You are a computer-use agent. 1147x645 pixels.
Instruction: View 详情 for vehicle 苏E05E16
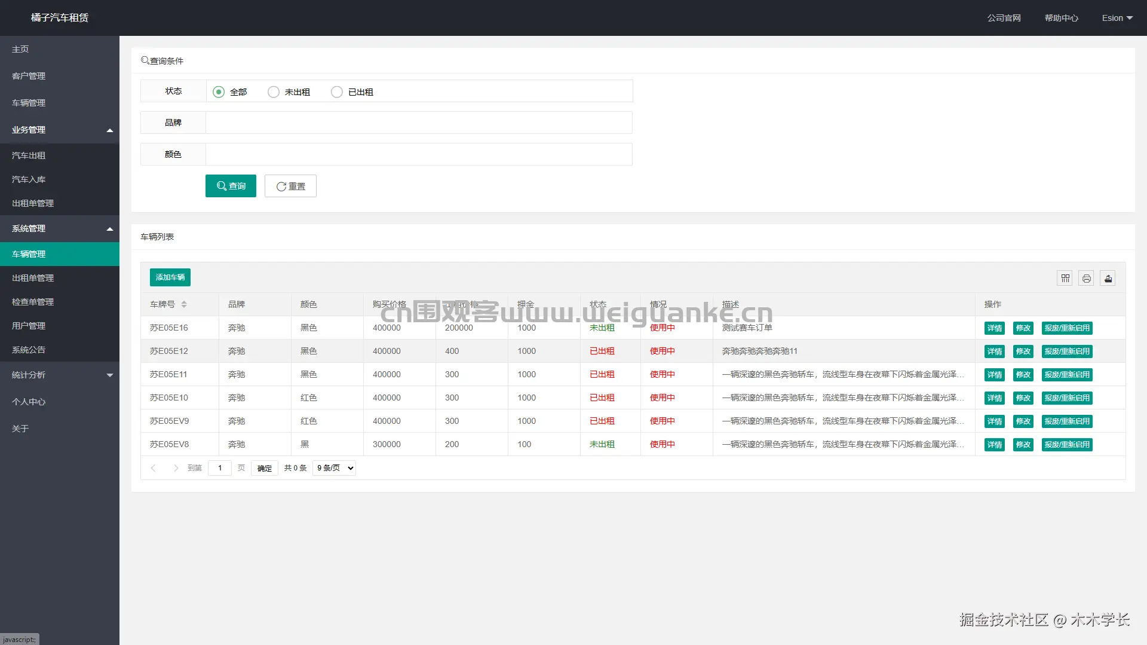click(x=995, y=328)
